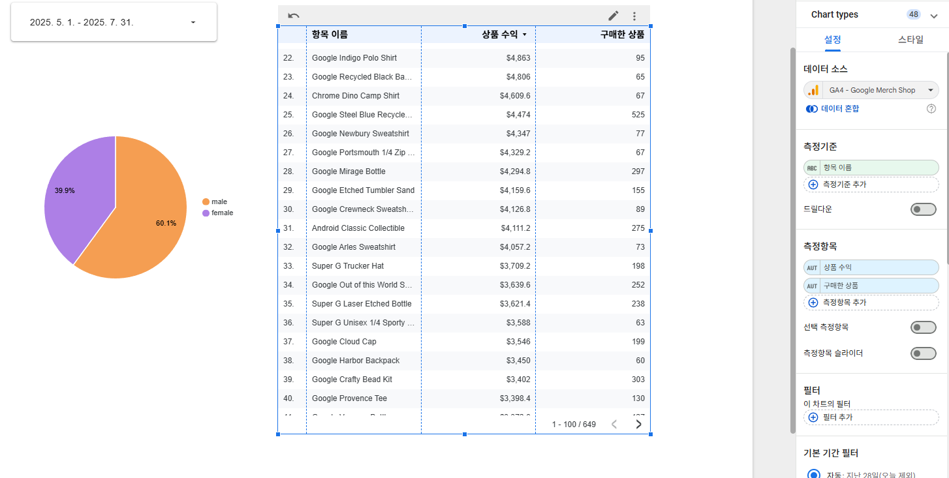949x478 pixels.
Task: Click the sort arrow on the 상품 수익 column header
Action: (x=524, y=35)
